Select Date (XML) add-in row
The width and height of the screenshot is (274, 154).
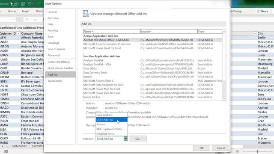click(152, 68)
